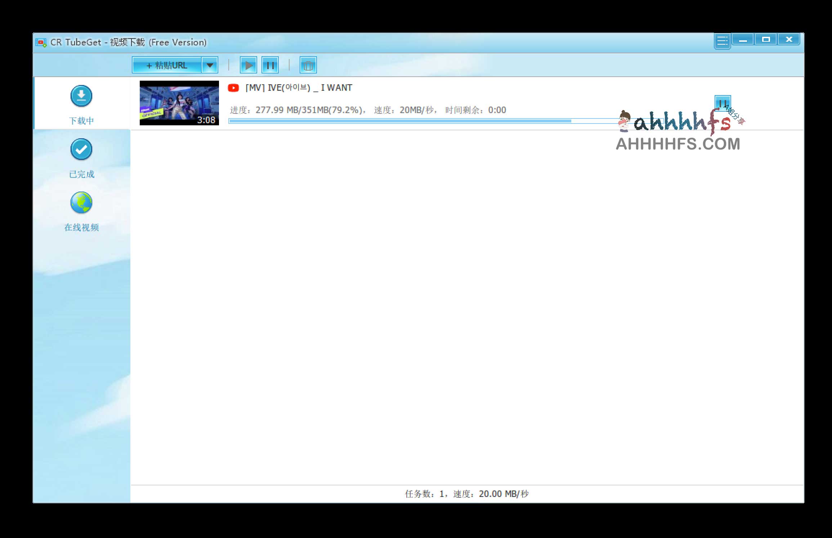Viewport: 832px width, 538px height.
Task: Open the Online Video (在线视频) section
Action: tap(81, 227)
